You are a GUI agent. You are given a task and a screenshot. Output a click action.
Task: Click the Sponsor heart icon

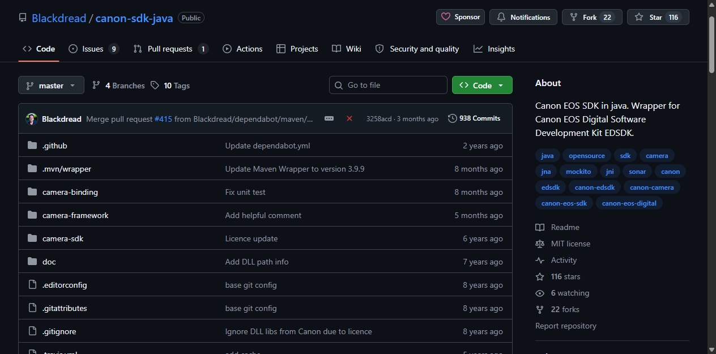(446, 17)
